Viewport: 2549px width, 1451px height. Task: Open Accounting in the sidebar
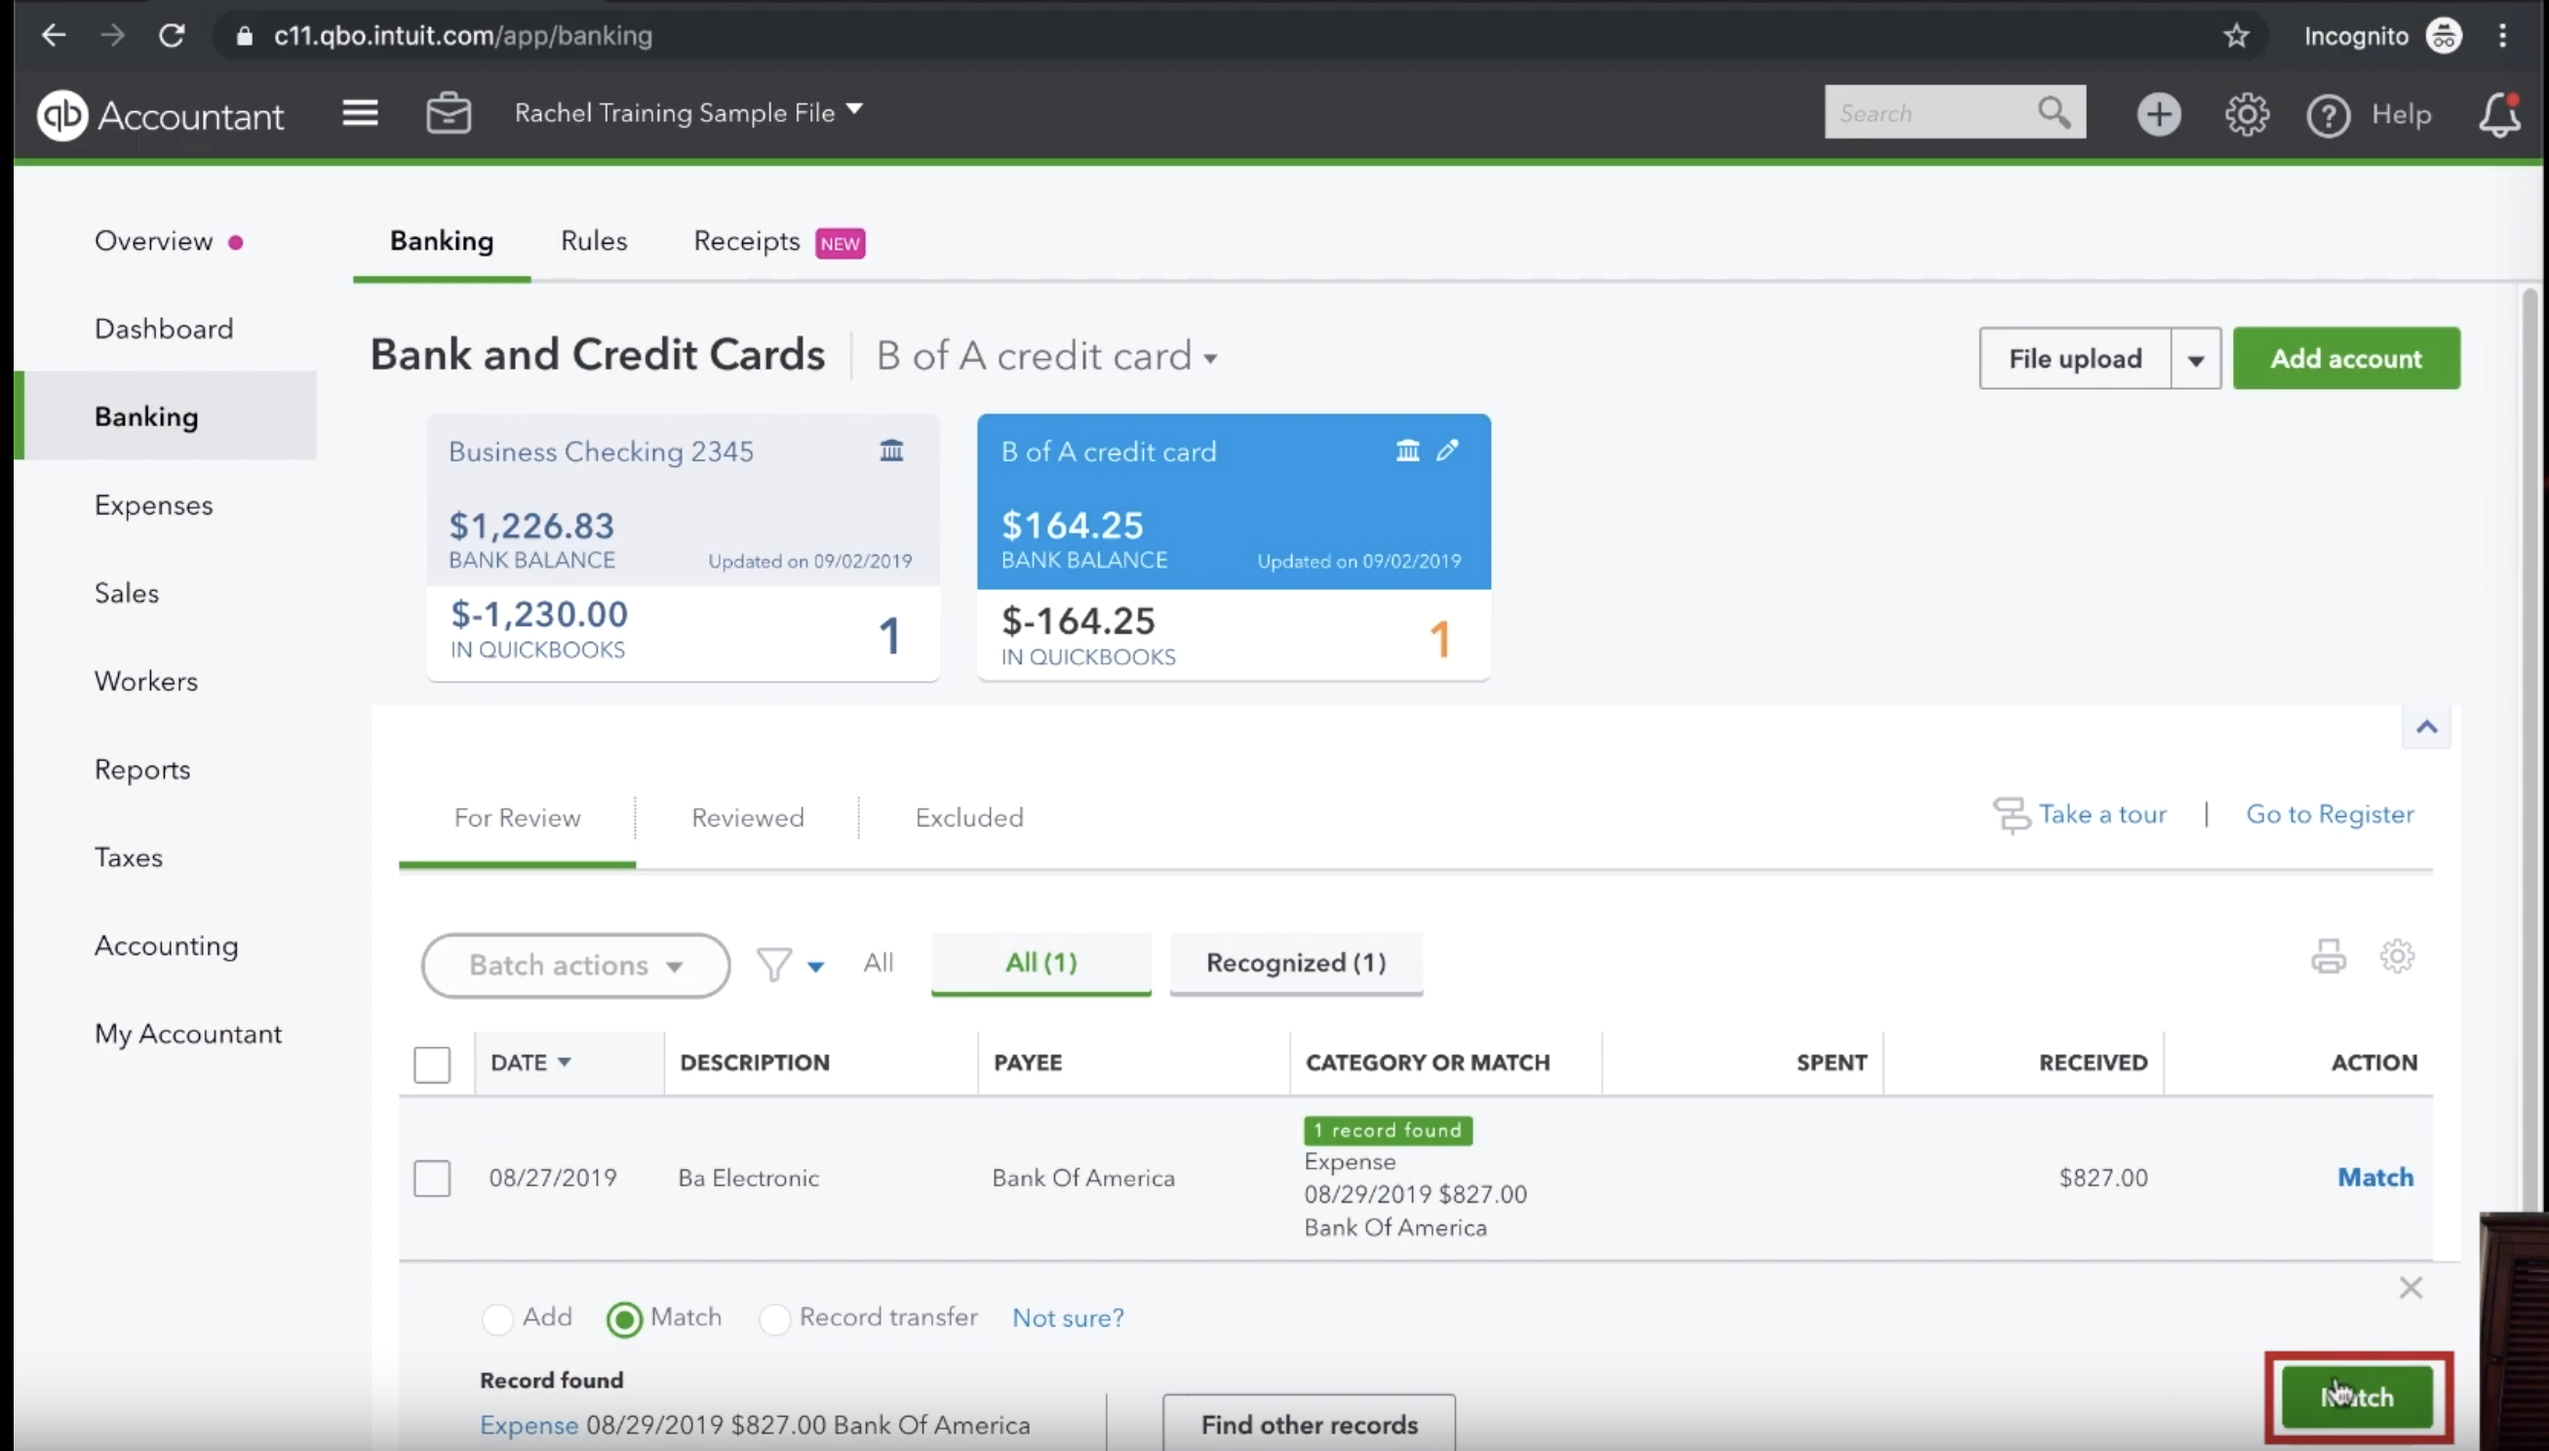click(x=167, y=946)
